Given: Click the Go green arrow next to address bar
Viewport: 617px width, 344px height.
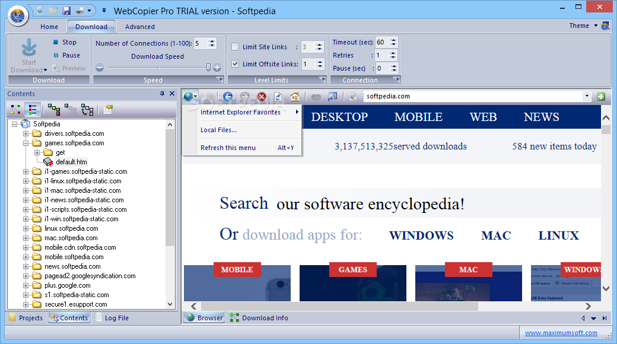Looking at the screenshot, I should 601,97.
